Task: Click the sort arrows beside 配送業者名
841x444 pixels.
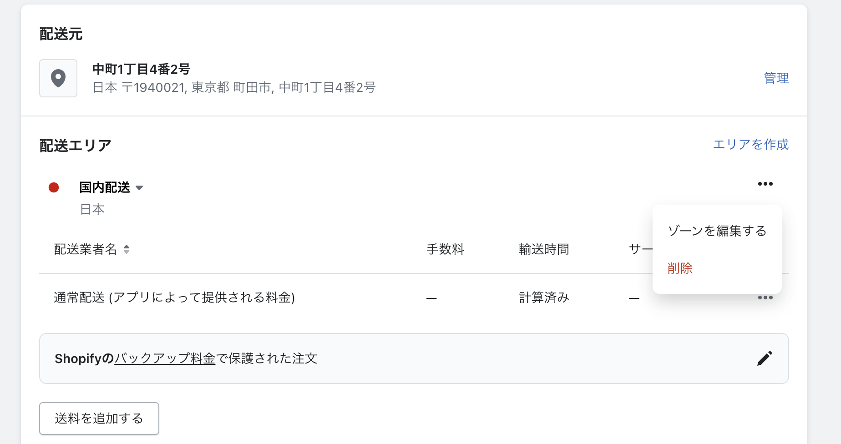Action: click(127, 249)
